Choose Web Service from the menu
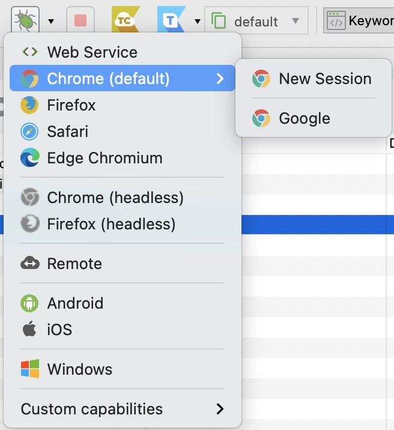 [x=92, y=52]
